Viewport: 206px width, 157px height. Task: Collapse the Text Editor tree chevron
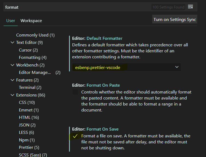pyautogui.click(x=12, y=43)
